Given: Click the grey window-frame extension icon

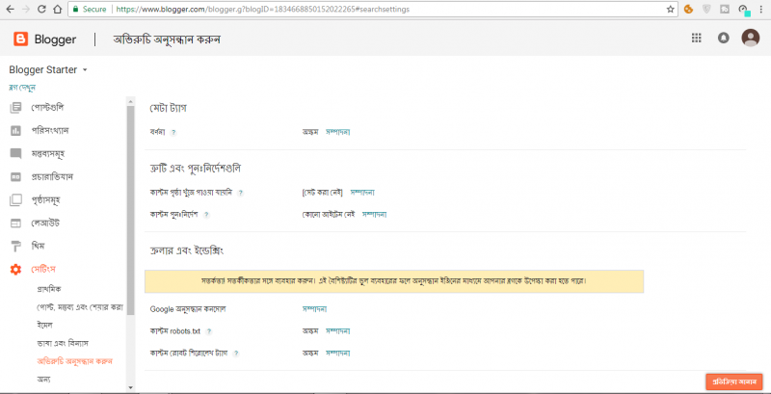Looking at the screenshot, I should 725,9.
